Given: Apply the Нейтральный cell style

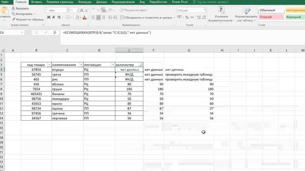Looking at the screenshot, I should [x=295, y=10].
